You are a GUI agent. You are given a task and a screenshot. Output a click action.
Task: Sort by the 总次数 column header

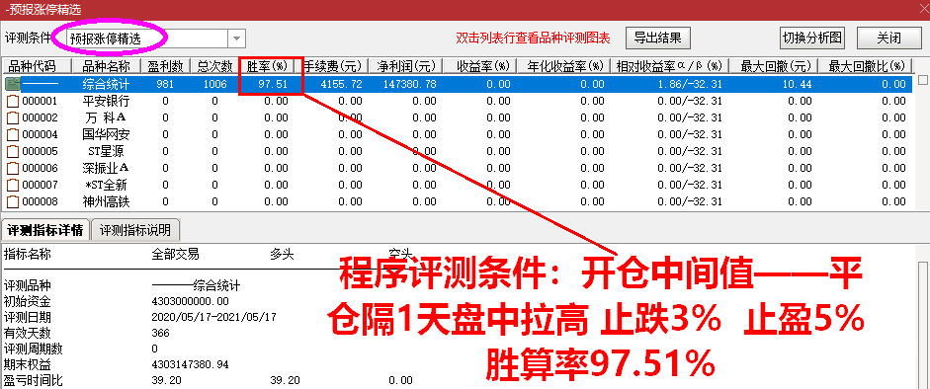214,66
